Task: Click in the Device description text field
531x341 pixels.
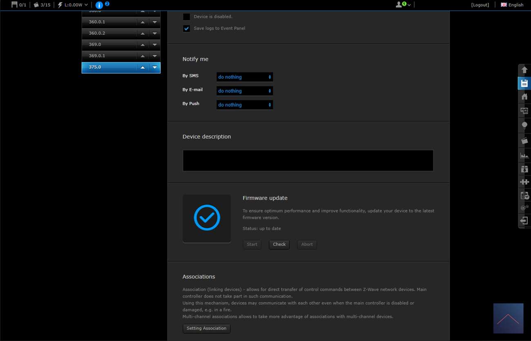Action: (x=308, y=160)
